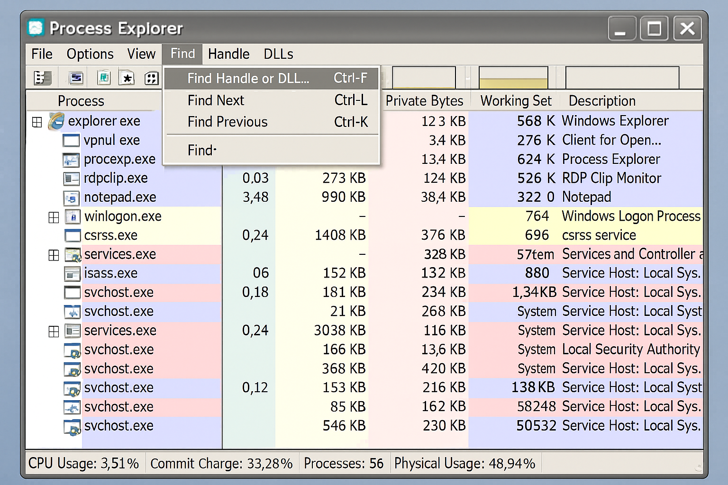Open the yellow-filled mini graph in toolbar

513,78
